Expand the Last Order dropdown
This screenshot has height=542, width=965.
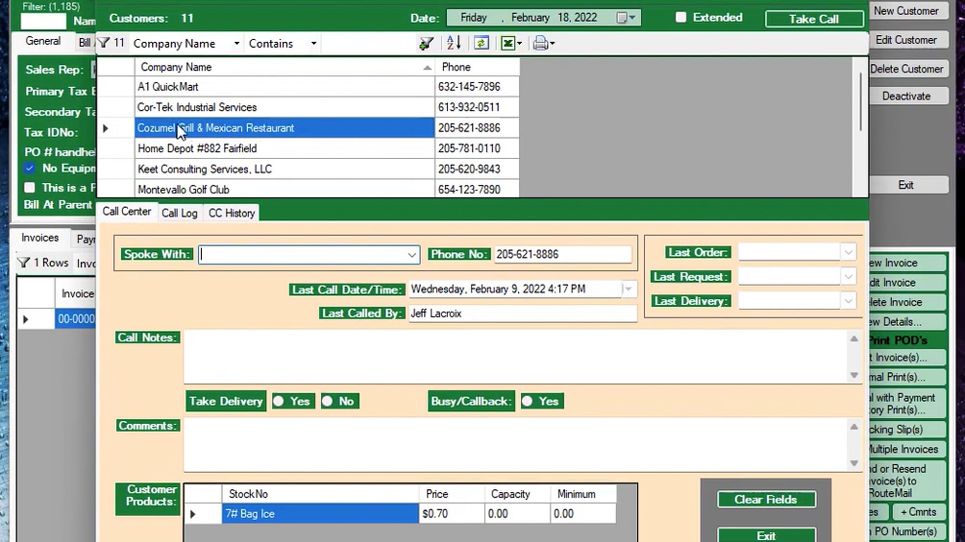pyautogui.click(x=848, y=252)
